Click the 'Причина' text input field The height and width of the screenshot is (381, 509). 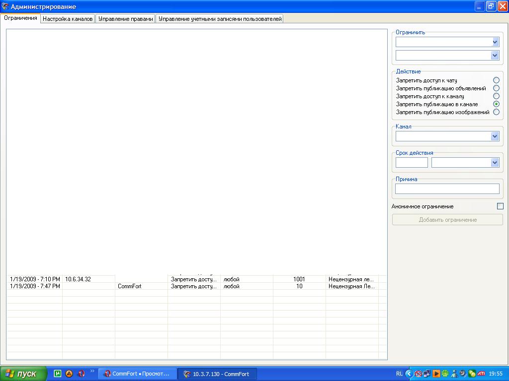pos(447,189)
